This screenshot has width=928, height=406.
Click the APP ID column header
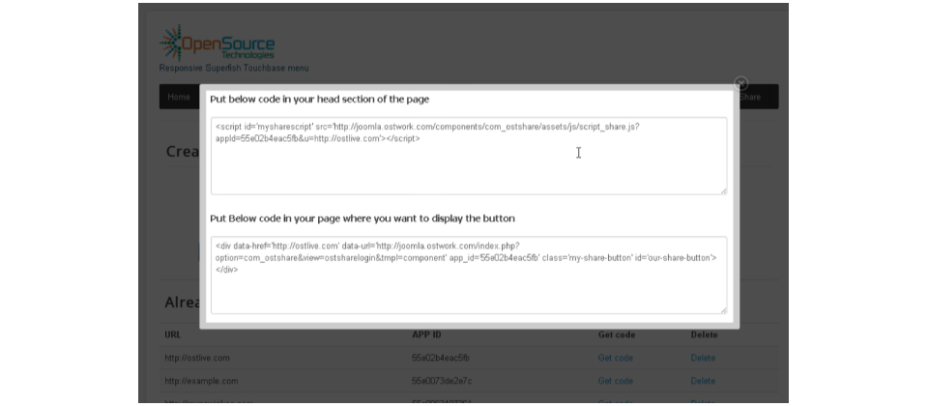[x=427, y=335]
